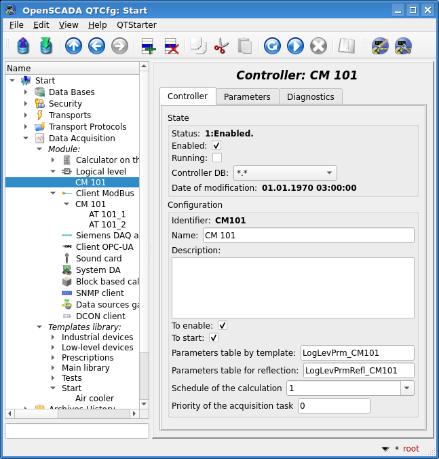
Task: Open the Controller DB dropdown
Action: coord(285,172)
